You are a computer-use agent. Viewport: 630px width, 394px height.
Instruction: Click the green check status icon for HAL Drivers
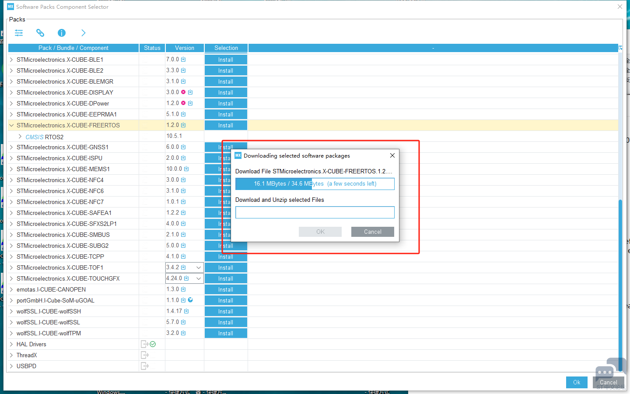tap(153, 344)
